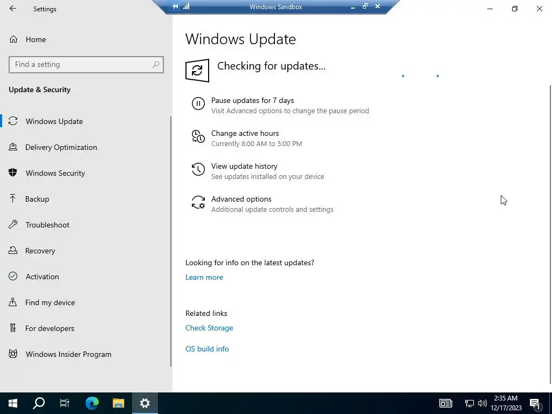Click the magnifier icon in the search box
Image resolution: width=552 pixels, height=414 pixels.
point(156,65)
